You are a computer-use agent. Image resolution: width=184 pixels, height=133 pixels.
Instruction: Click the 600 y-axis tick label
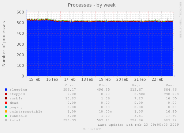(x=20, y=12)
